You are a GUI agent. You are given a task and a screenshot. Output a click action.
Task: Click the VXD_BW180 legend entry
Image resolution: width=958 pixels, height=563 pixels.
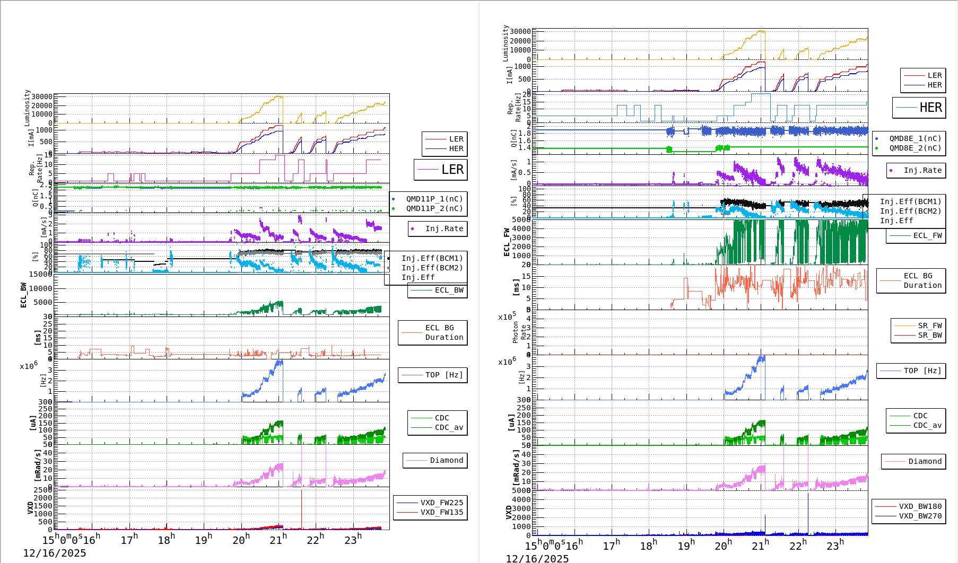(909, 506)
